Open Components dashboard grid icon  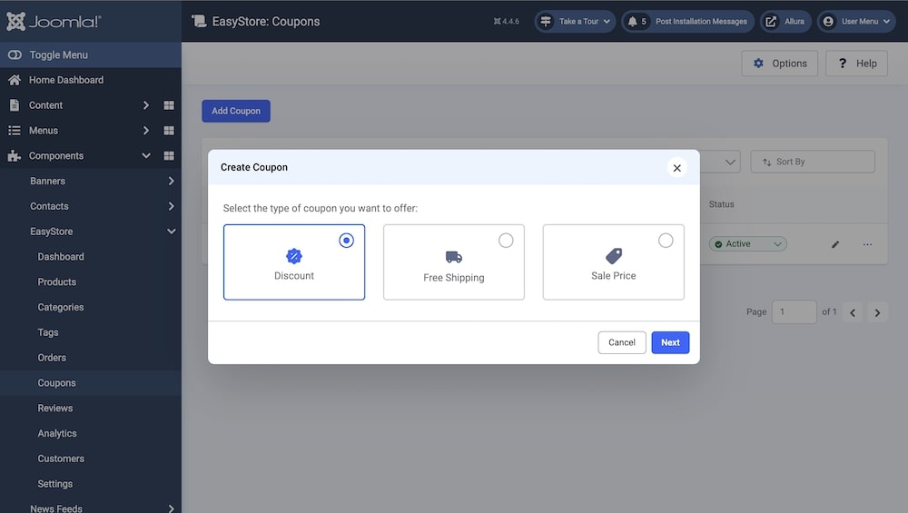pyautogui.click(x=169, y=156)
